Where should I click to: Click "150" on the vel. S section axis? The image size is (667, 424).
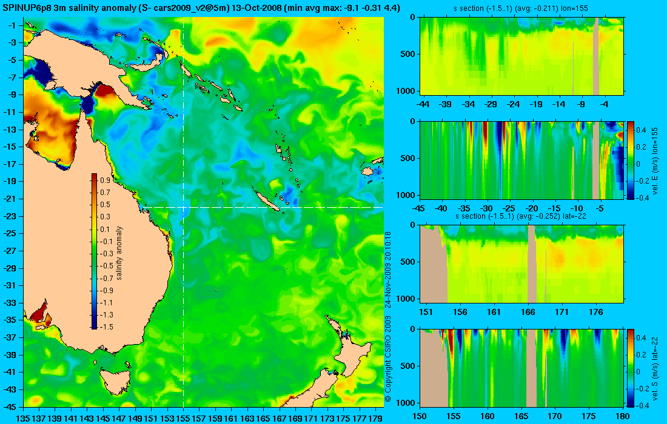point(420,416)
